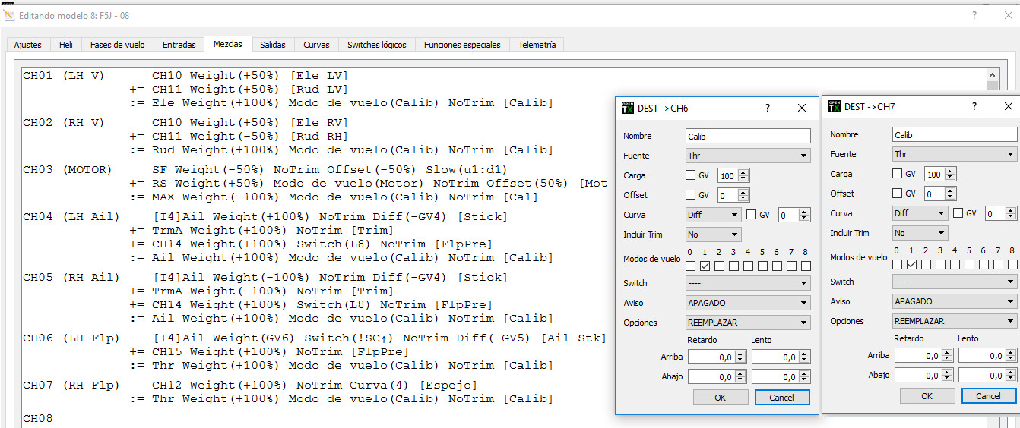Screen dimensions: 1020x428
Task: Enable the Carga GV checkbox in the CH6 dialog
Action: click(691, 175)
